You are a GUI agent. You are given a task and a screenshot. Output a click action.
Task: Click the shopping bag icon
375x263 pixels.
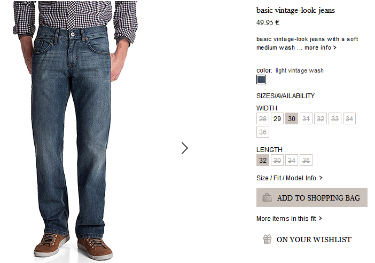click(x=267, y=197)
